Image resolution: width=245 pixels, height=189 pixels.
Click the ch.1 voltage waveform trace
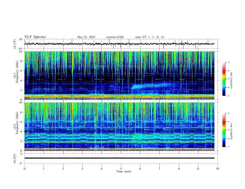[119, 44]
